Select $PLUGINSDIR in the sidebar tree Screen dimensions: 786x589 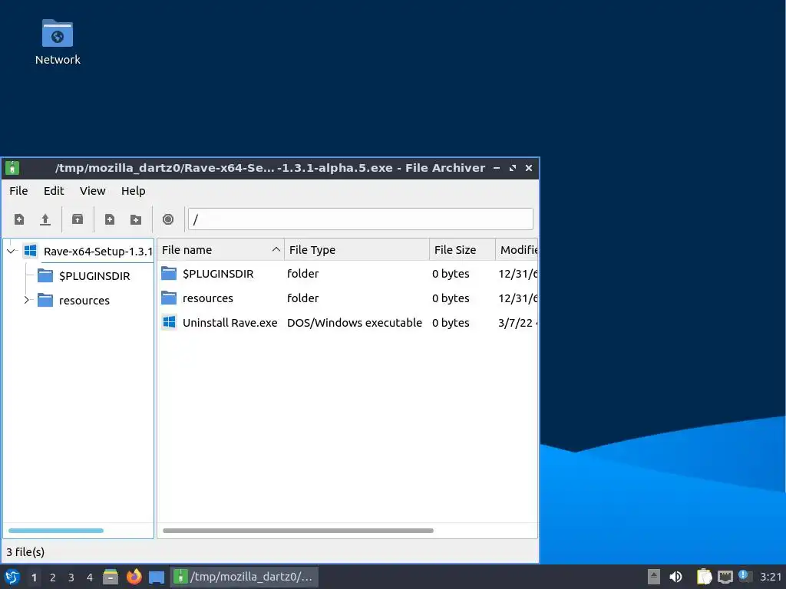tap(94, 276)
